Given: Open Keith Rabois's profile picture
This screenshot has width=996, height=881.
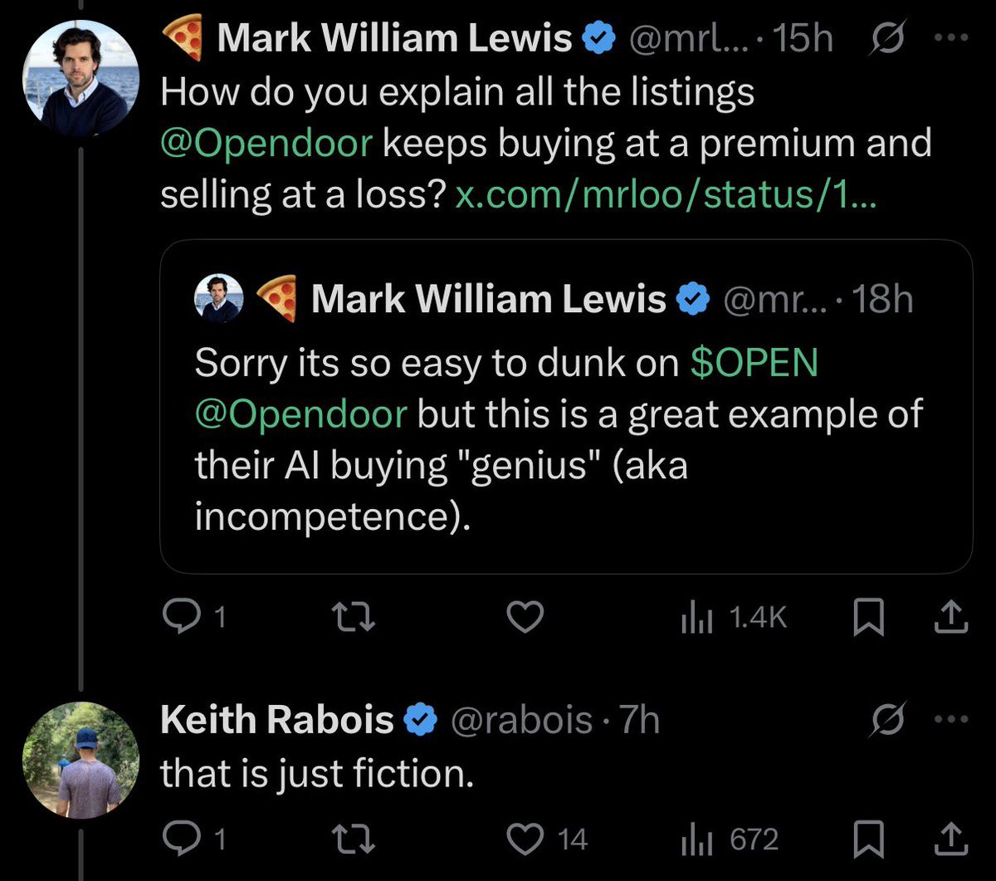Looking at the screenshot, I should tap(80, 760).
